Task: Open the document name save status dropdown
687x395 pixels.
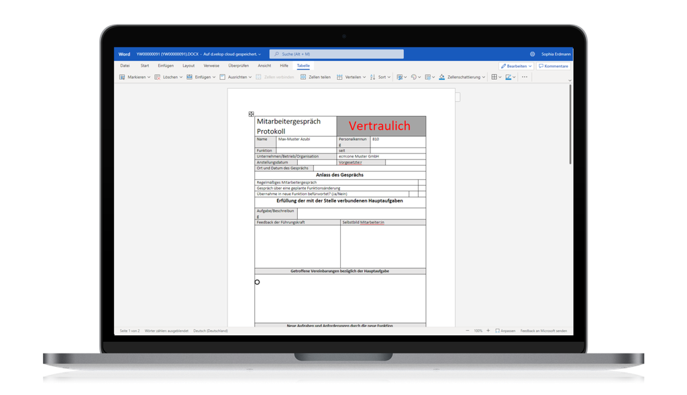Action: click(260, 54)
